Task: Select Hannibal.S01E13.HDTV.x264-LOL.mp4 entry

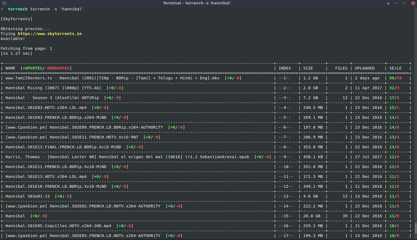Action: coord(46,177)
